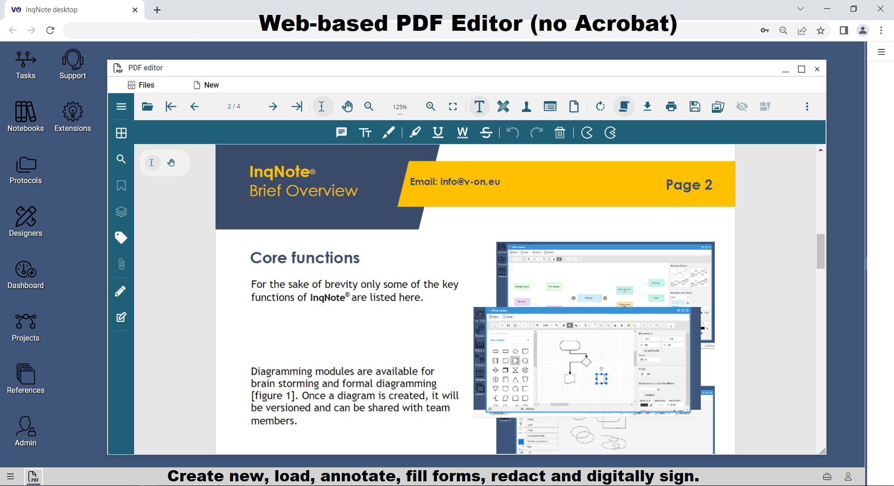Open the Protocols module
This screenshot has height=486, width=894.
[26, 170]
